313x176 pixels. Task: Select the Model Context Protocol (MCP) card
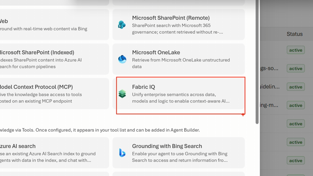point(53,94)
